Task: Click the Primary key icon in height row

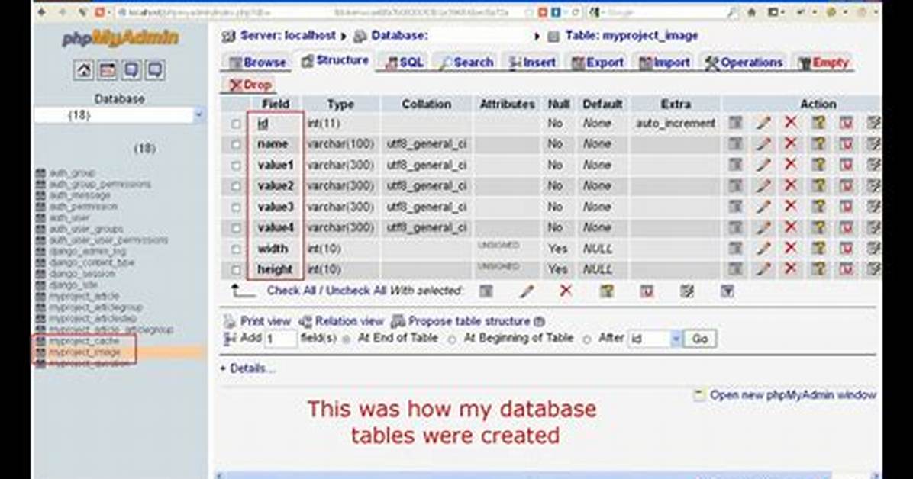Action: coord(818,269)
